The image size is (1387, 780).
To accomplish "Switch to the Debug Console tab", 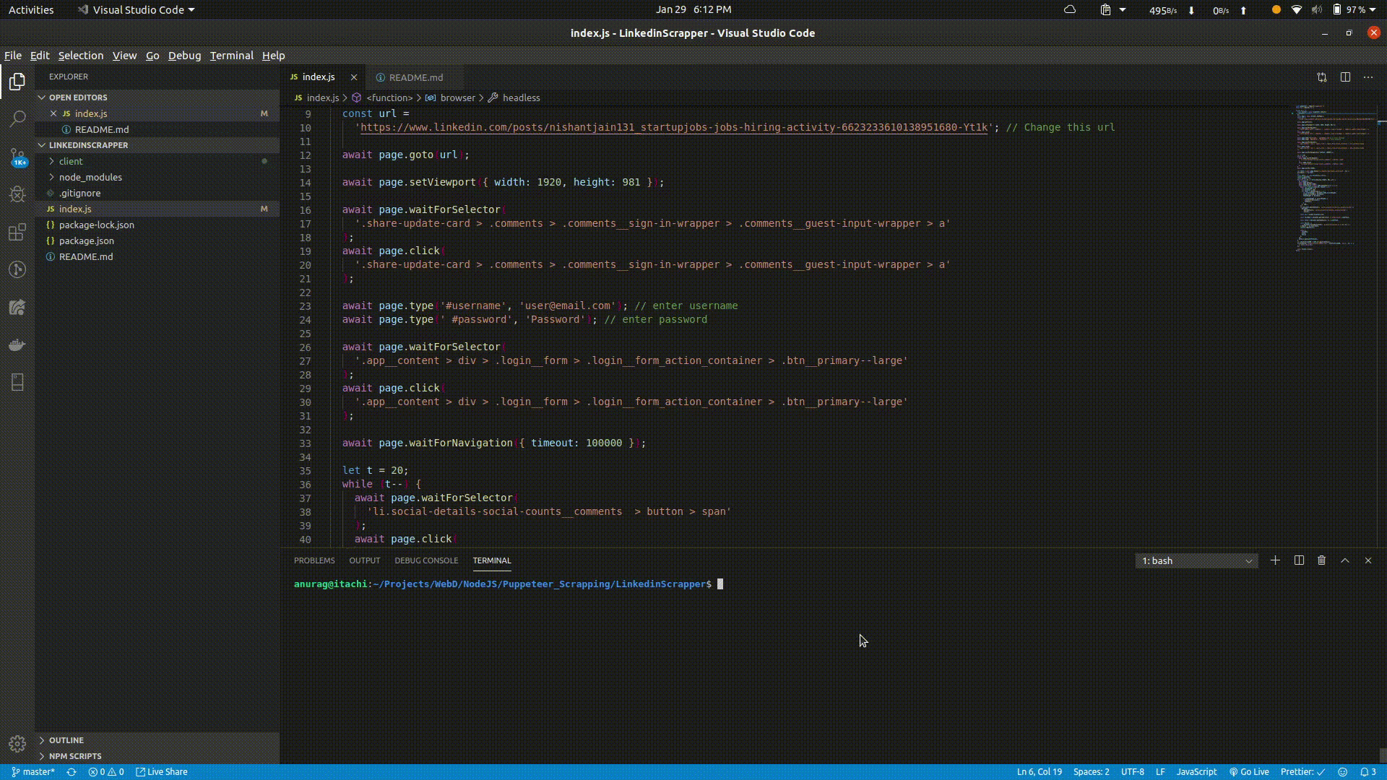I will (426, 560).
